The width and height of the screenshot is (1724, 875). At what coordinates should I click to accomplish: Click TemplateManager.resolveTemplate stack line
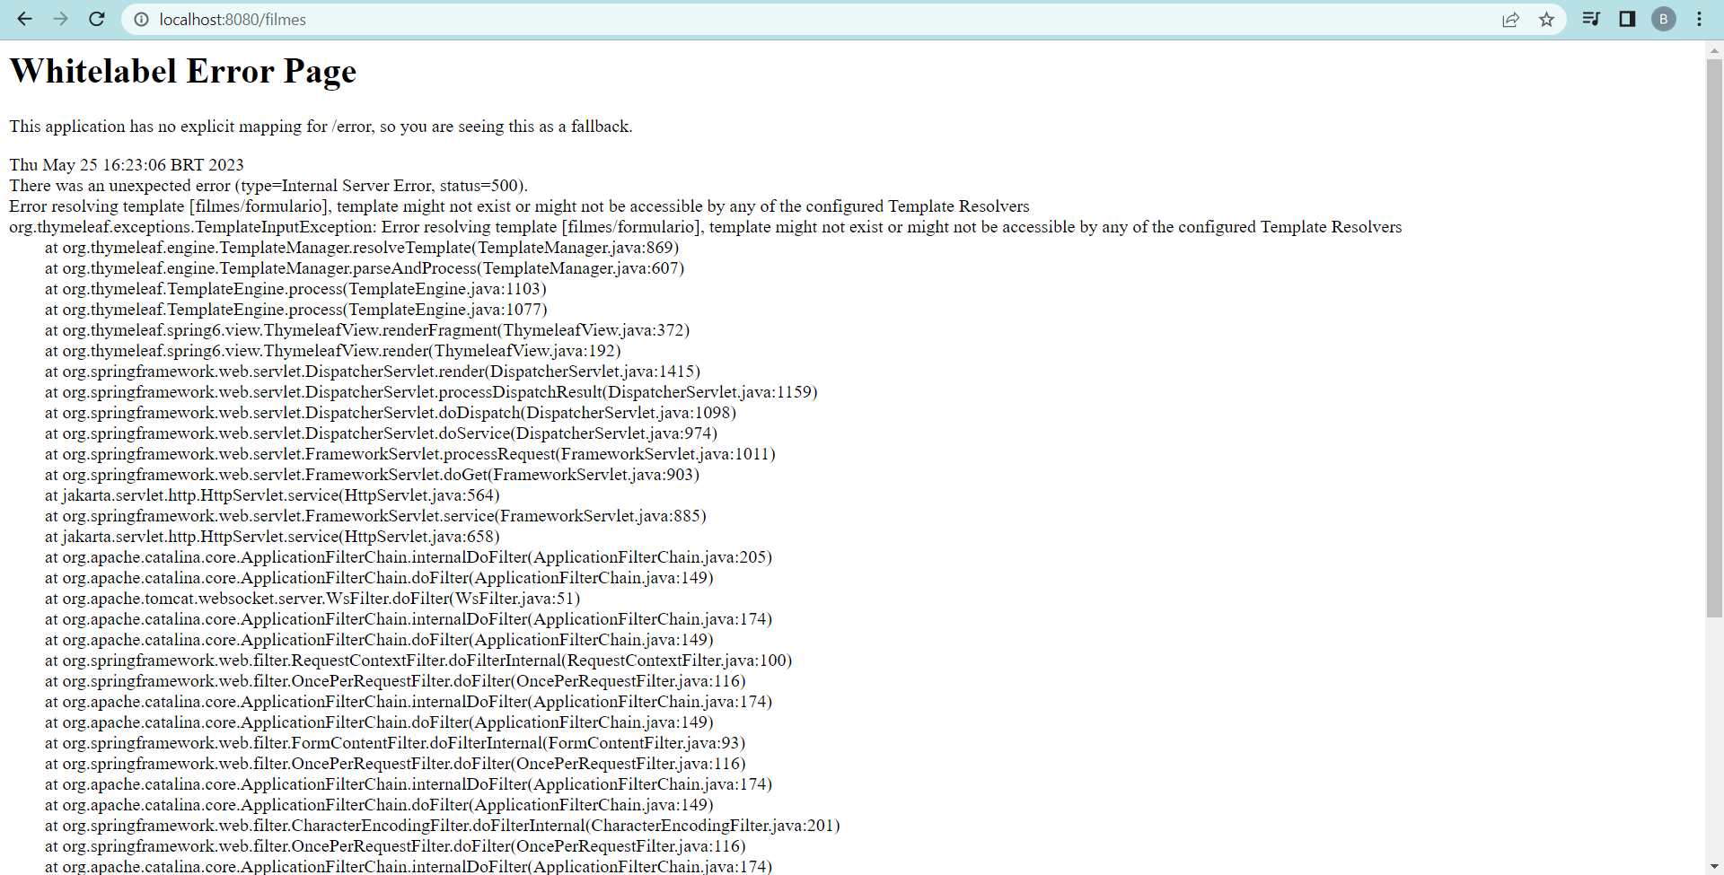[362, 248]
